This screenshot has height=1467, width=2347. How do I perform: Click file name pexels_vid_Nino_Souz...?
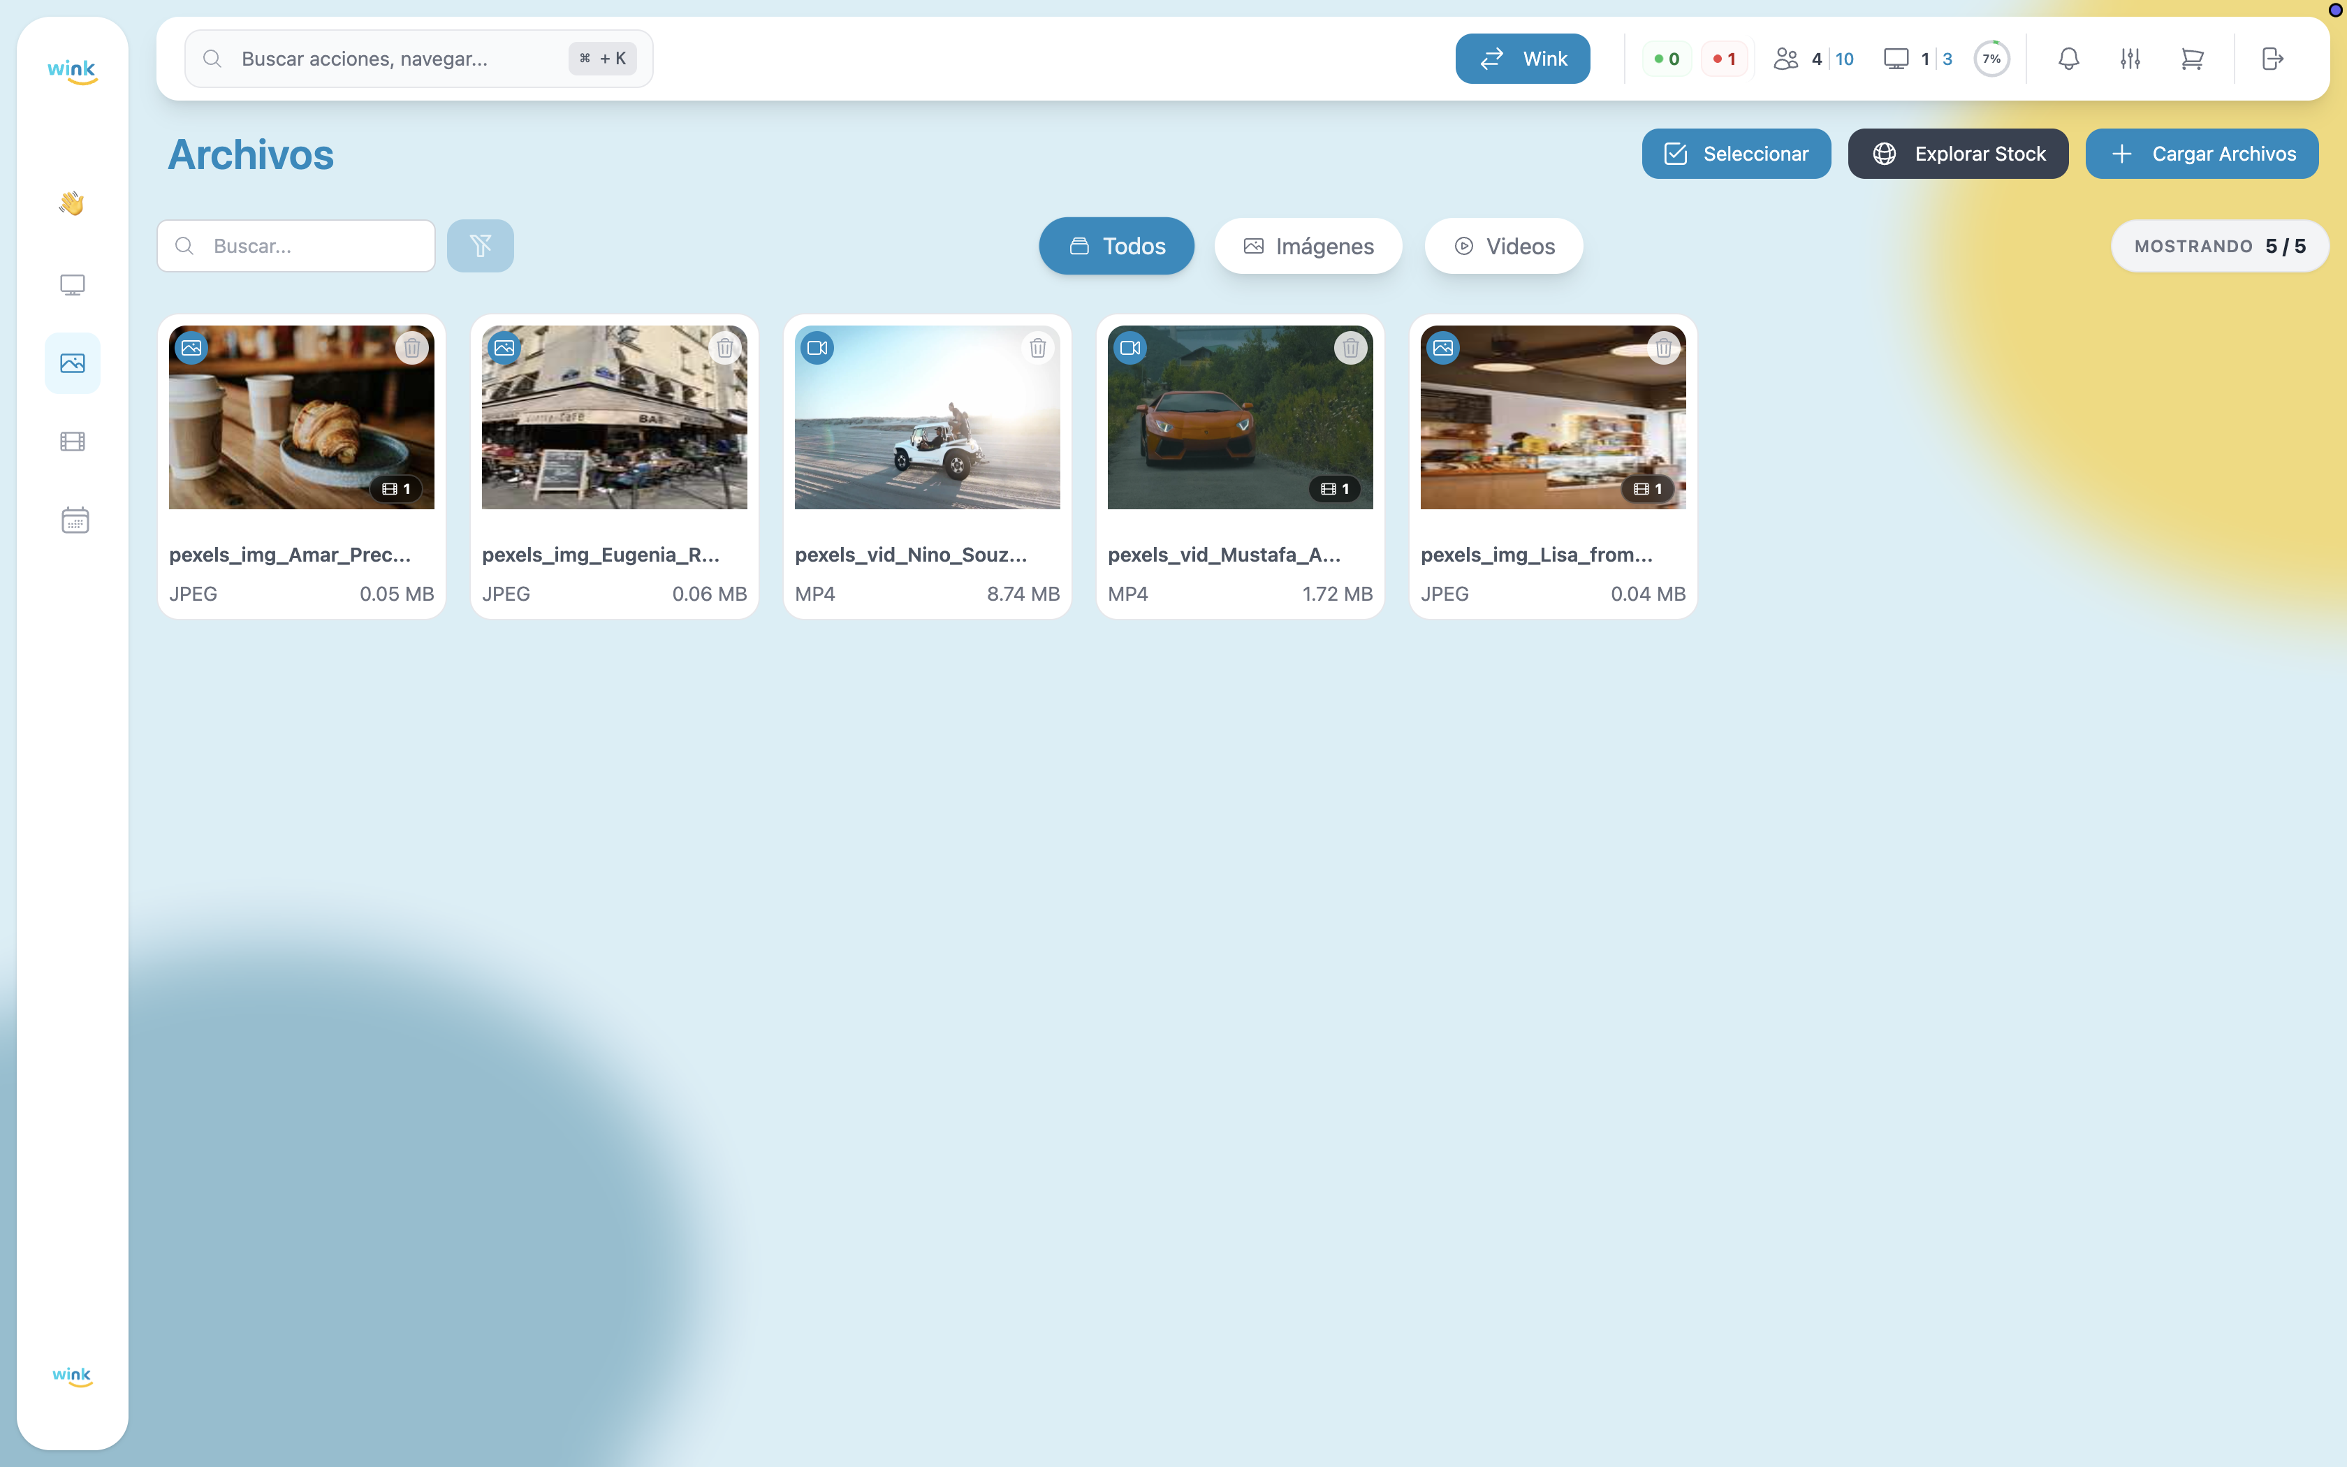coord(911,555)
